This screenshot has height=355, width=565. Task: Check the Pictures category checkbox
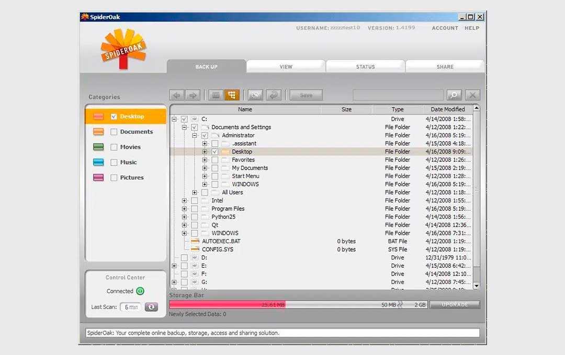pyautogui.click(x=114, y=177)
